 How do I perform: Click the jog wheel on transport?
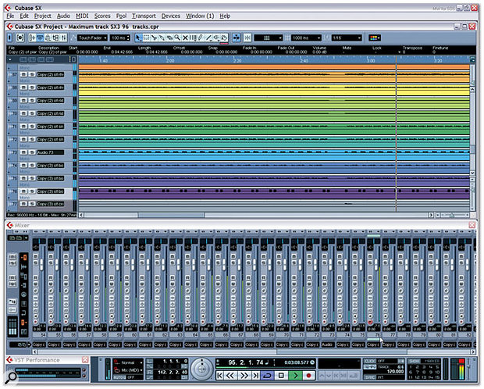[x=201, y=369]
